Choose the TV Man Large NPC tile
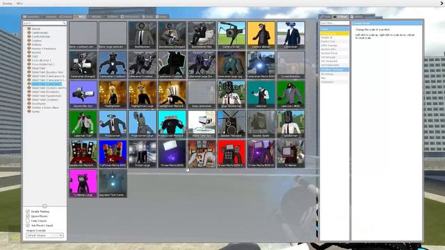 pos(142,153)
